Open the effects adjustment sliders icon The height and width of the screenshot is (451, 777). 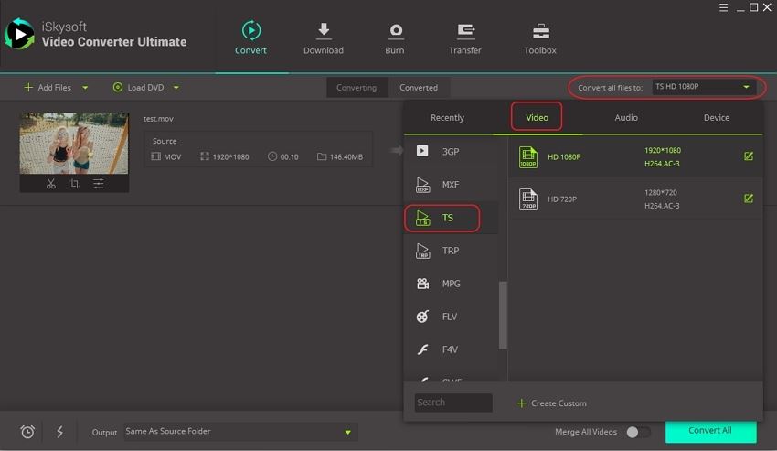[98, 184]
